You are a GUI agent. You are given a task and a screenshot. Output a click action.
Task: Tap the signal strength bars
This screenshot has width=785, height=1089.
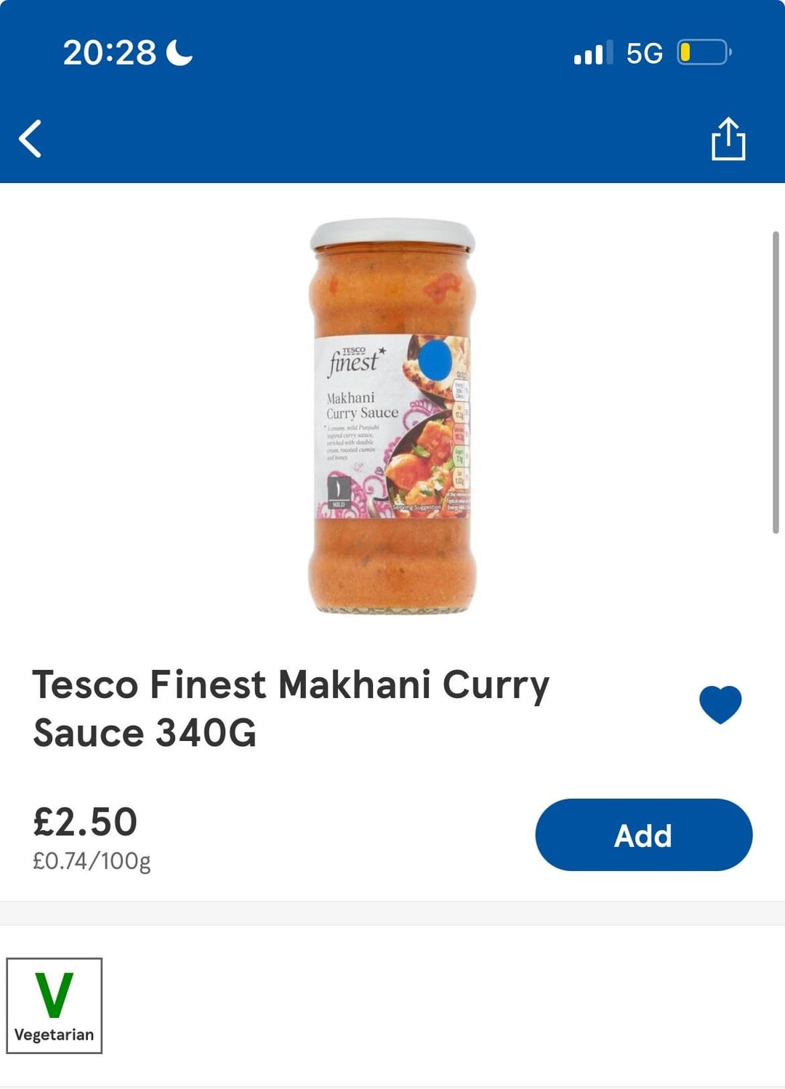click(593, 53)
